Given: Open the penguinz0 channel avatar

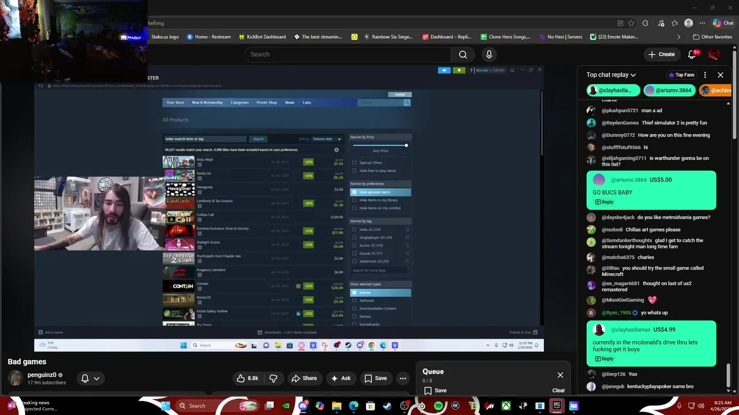Looking at the screenshot, I should [x=16, y=378].
